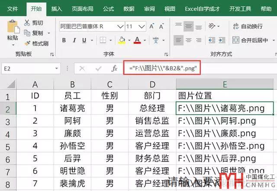
Task: Switch to the 视图 tab
Action: [170, 9]
